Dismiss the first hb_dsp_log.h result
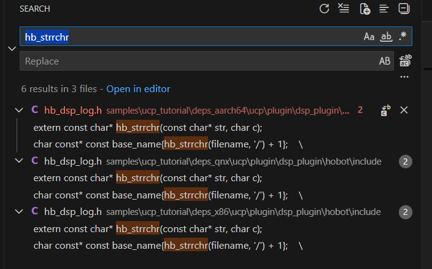 [x=404, y=110]
